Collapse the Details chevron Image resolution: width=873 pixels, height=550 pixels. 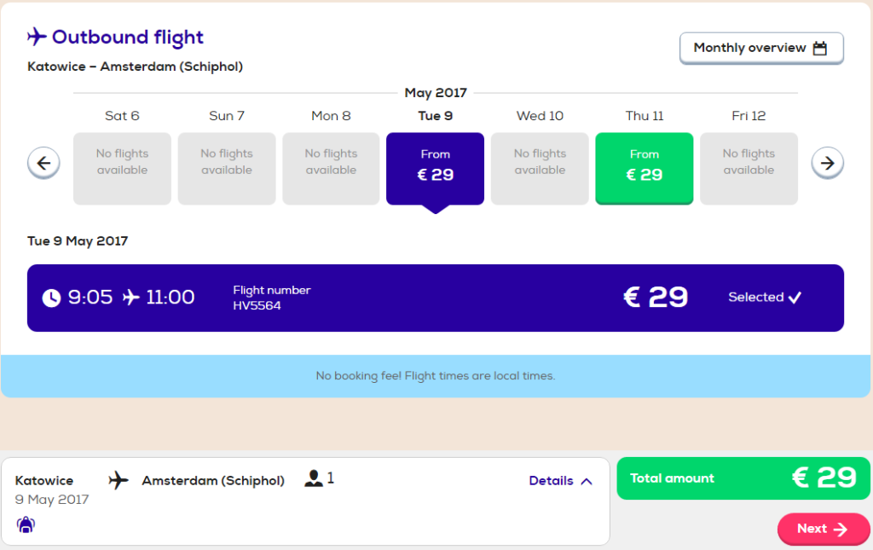coord(587,481)
